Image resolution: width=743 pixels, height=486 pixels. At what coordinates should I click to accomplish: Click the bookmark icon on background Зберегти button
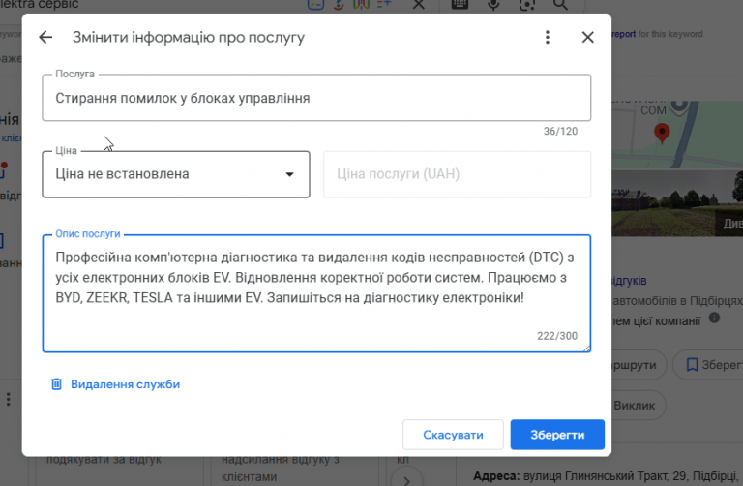pos(692,365)
